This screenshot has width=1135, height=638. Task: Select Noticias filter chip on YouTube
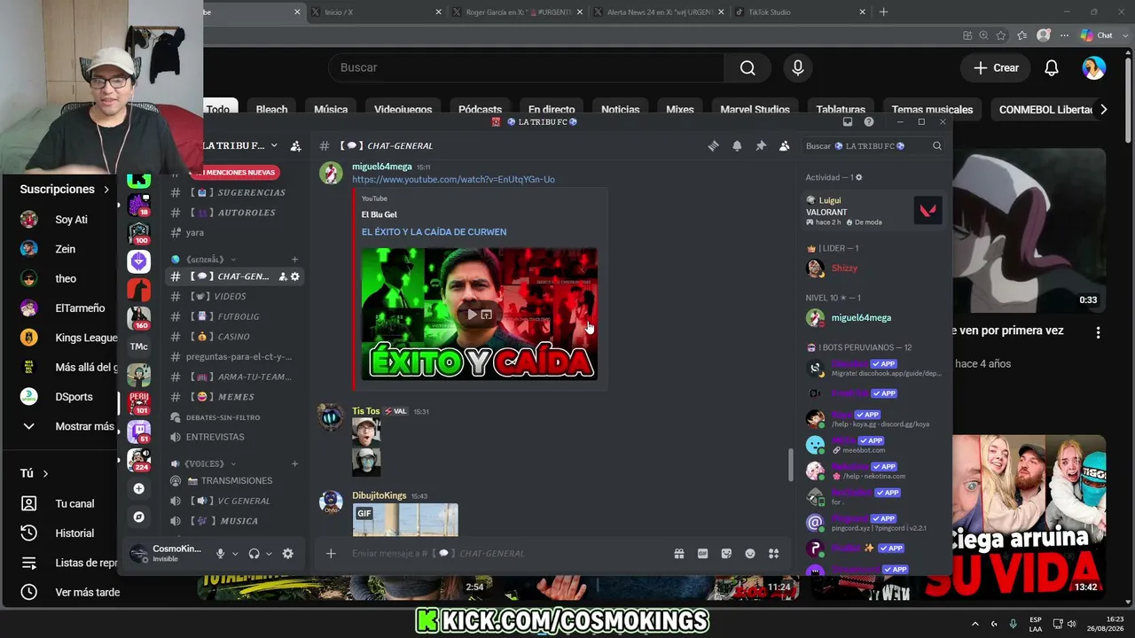621,109
